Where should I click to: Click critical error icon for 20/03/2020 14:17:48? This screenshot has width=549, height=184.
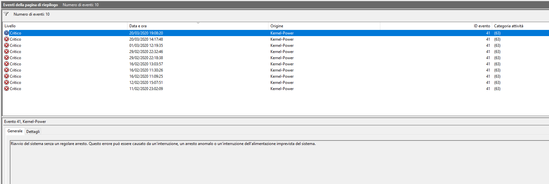click(x=7, y=39)
